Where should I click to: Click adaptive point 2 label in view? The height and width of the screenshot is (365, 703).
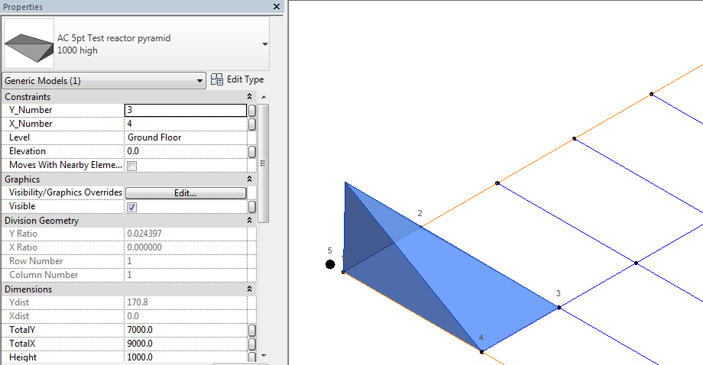click(x=420, y=213)
